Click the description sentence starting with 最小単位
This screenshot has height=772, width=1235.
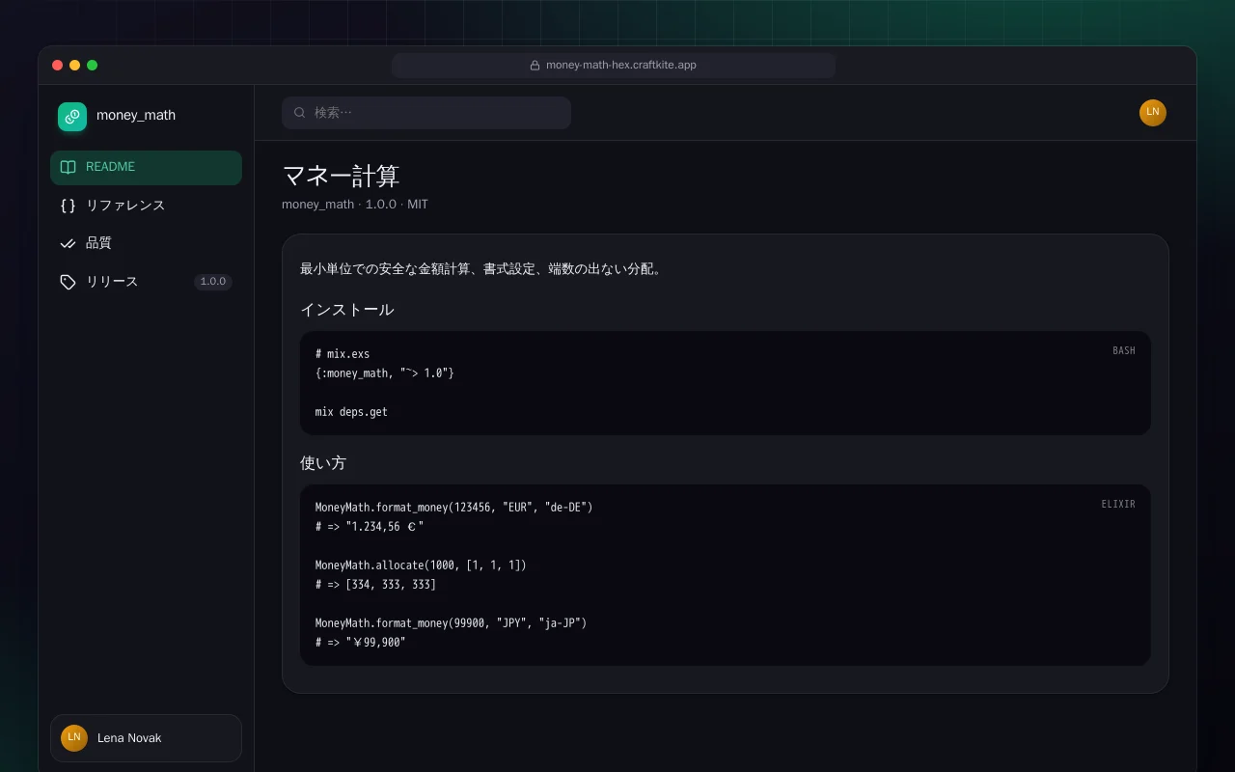tap(482, 269)
